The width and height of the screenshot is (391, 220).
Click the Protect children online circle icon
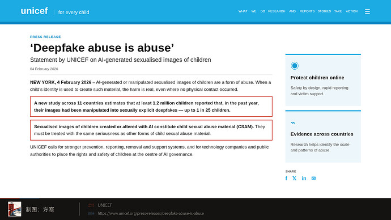295,66
